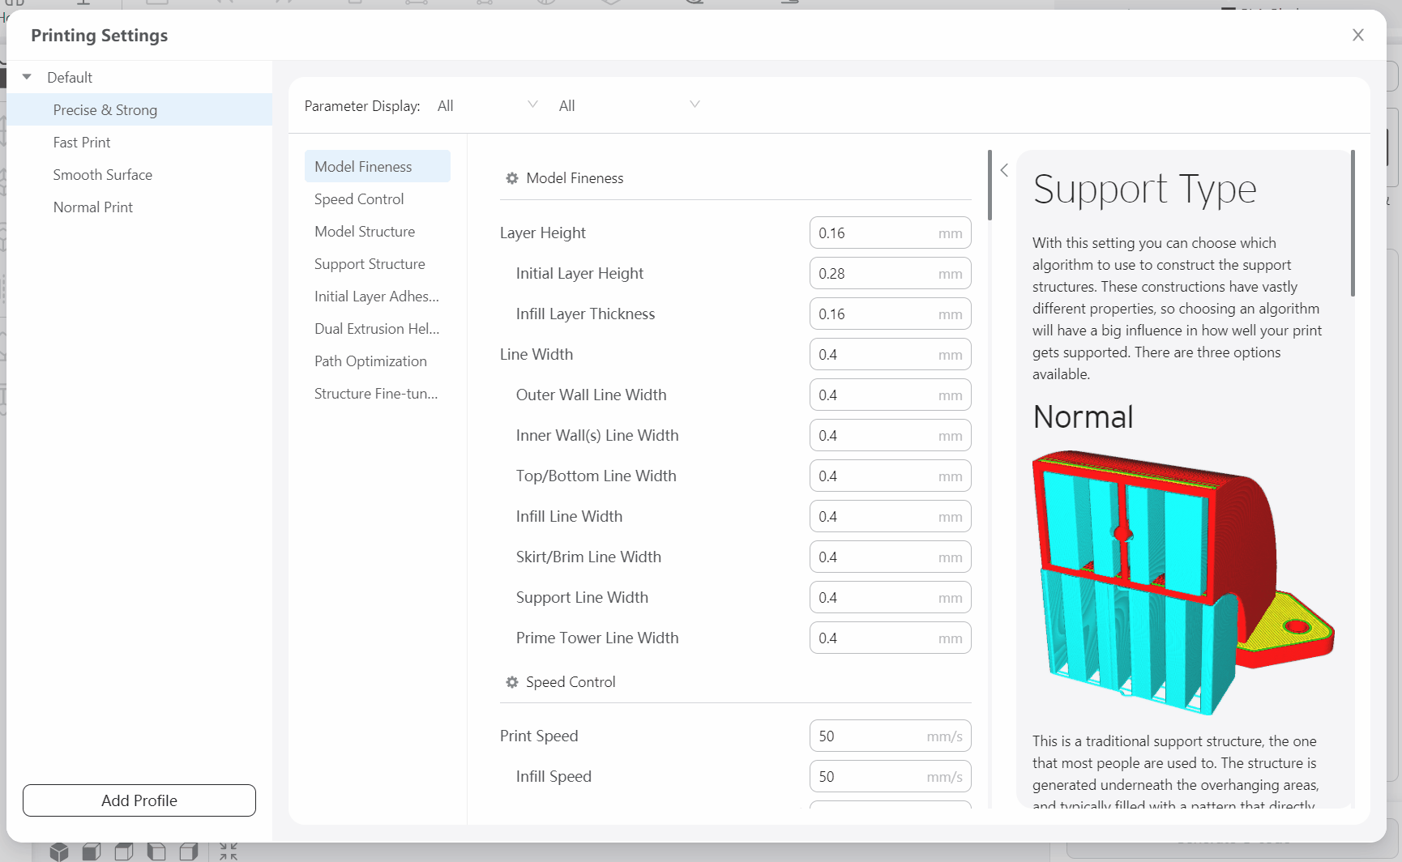Select Smooth Surface profile
1402x862 pixels.
[139, 174]
